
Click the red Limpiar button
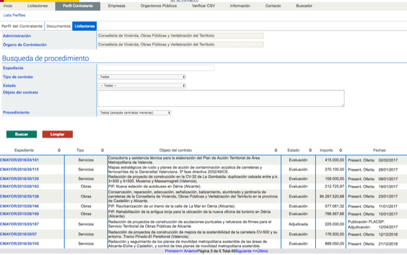tap(57, 134)
